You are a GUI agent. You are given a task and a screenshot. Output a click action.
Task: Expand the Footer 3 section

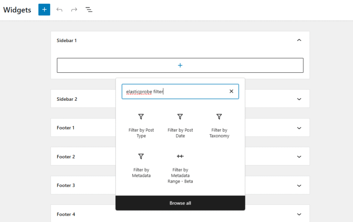pyautogui.click(x=299, y=185)
